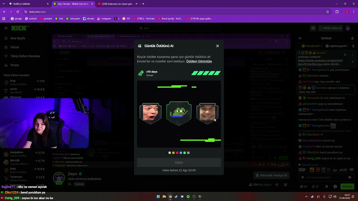Open pinned message three-dot options

[x=352, y=55]
